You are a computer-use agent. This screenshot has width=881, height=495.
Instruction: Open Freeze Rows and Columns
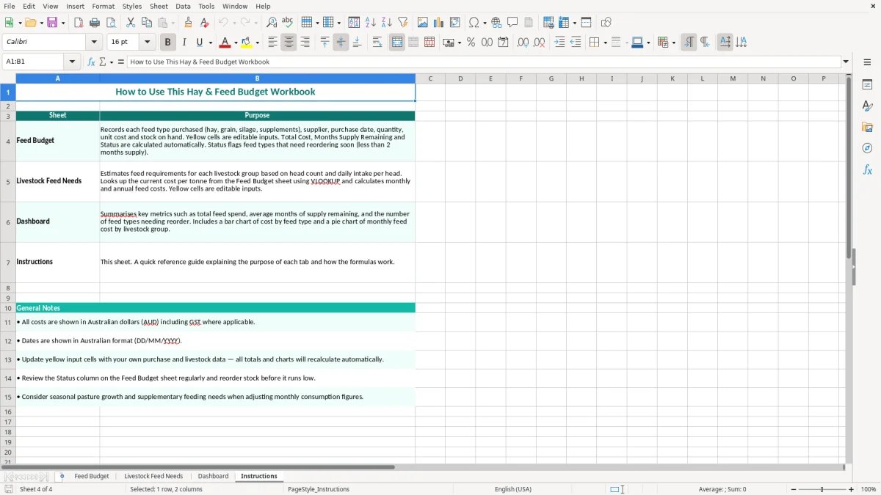click(x=564, y=23)
